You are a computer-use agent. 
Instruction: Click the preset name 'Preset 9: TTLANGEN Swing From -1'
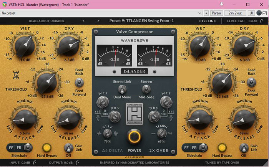[x=141, y=21]
